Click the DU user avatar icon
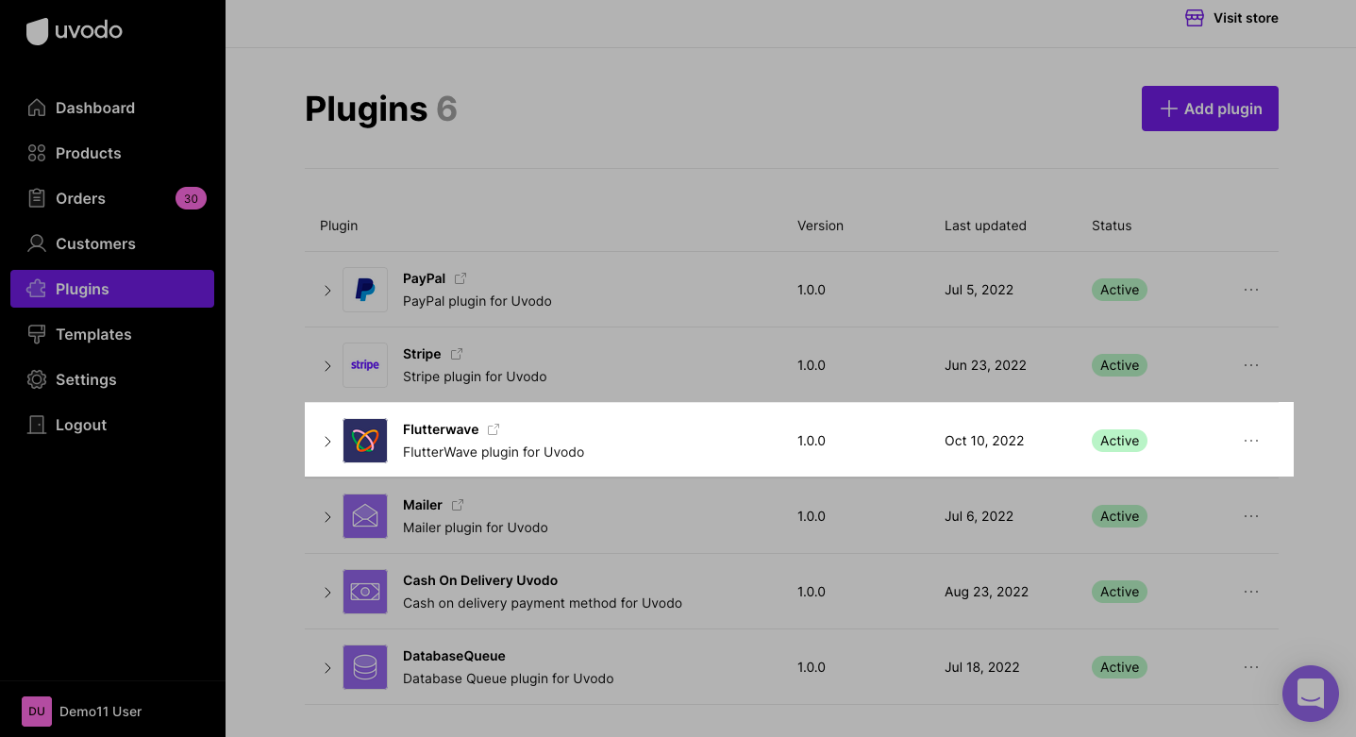The image size is (1356, 737). tap(37, 712)
